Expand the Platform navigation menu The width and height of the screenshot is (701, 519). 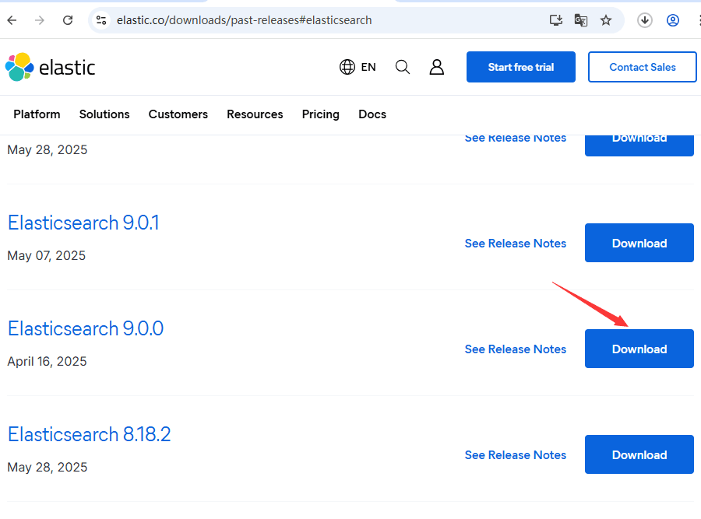(37, 114)
